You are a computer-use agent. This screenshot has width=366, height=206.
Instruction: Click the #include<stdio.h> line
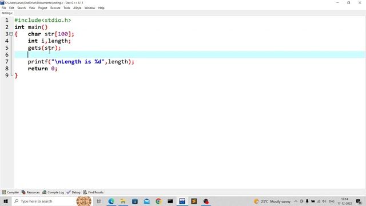[43, 21]
